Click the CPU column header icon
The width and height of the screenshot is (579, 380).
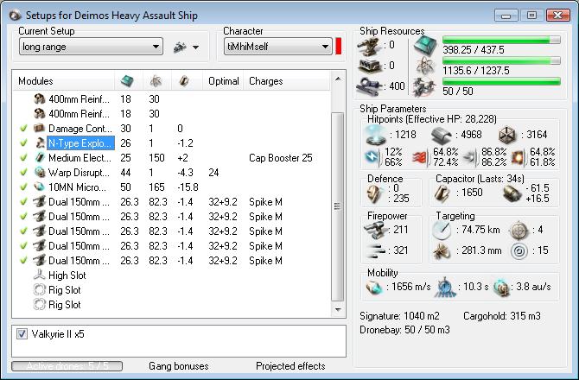[x=127, y=81]
